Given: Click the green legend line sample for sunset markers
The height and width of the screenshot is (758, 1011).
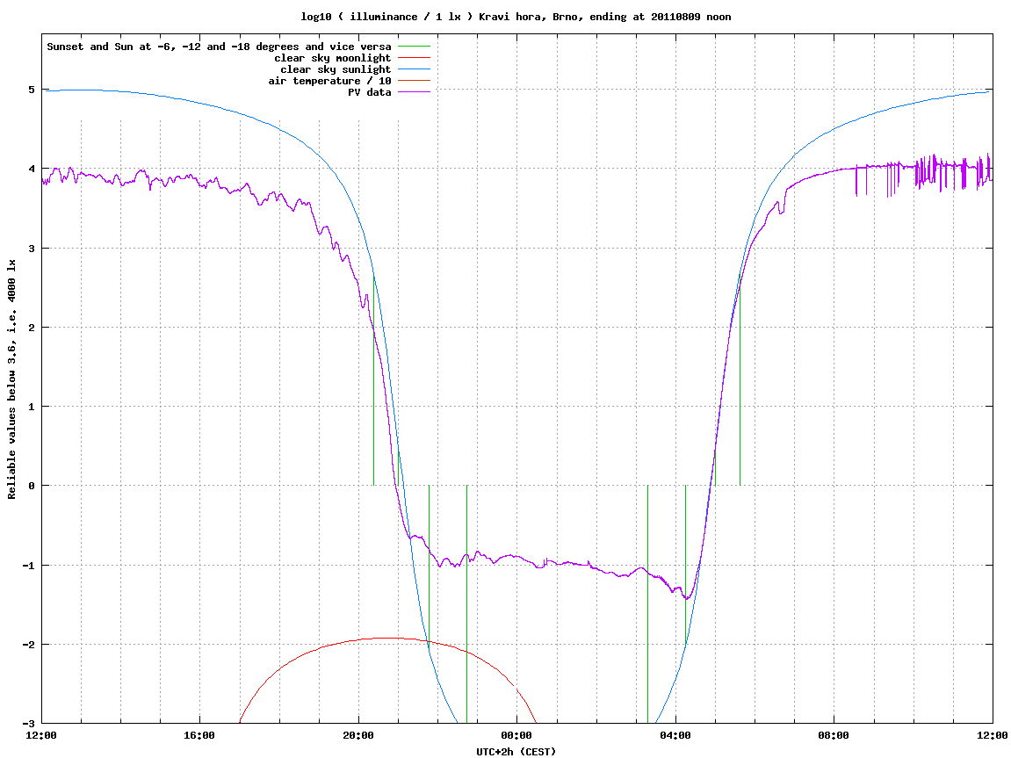Looking at the screenshot, I should (414, 47).
